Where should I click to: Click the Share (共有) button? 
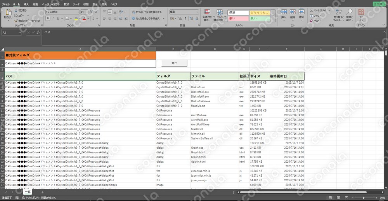click(x=379, y=4)
